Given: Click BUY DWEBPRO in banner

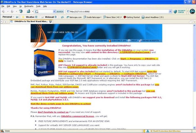Looking at the screenshot, I should (99, 41).
